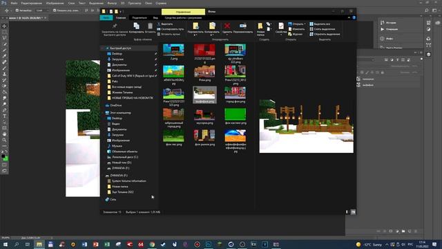Screen dimensions: 442x249
Task: Select the 2.png file thumbnail
Action: 173,50
